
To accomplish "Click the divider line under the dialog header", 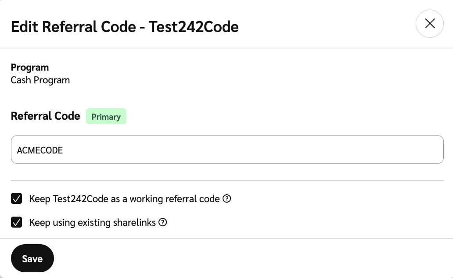I will 226,49.
